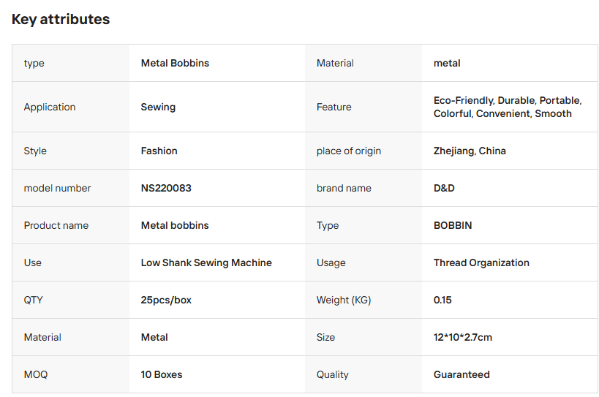Screen dimensions: 599x397
Task: Click the Thread Organization usage value
Action: pos(481,262)
